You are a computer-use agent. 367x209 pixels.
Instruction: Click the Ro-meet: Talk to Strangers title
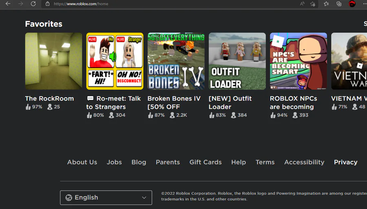coord(113,103)
